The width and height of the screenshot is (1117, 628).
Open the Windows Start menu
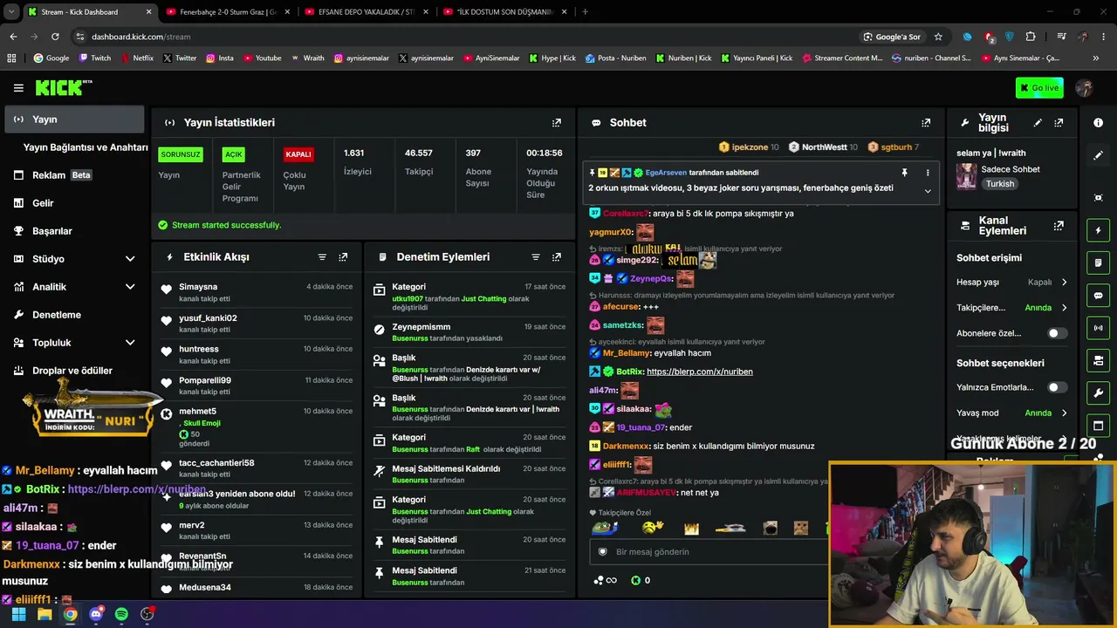click(x=18, y=614)
